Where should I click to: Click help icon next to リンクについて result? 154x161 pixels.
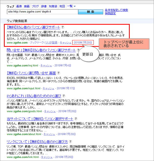(70, 141)
